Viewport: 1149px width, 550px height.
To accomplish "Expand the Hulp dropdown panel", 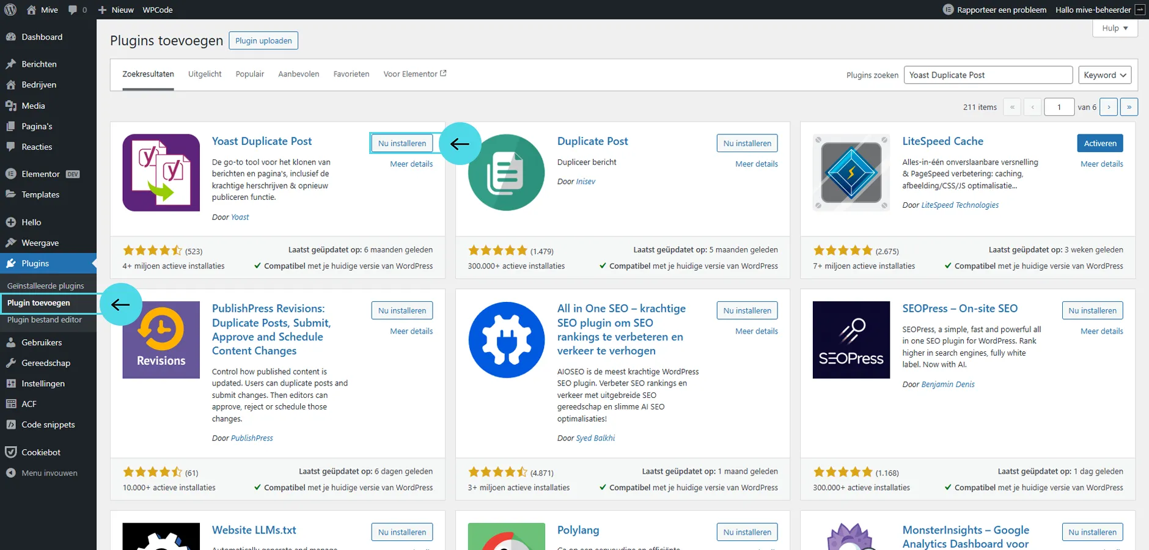I will pos(1115,28).
